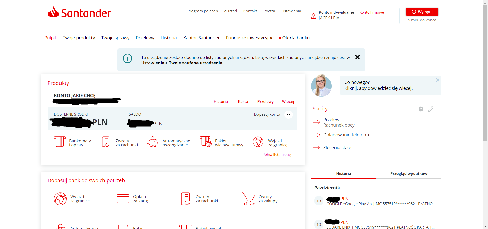Click the session timer '5 min. do końca'
Viewport: 488px width, 229px height.
(x=422, y=20)
